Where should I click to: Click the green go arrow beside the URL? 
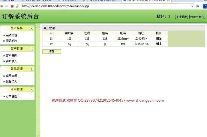pos(198,6)
